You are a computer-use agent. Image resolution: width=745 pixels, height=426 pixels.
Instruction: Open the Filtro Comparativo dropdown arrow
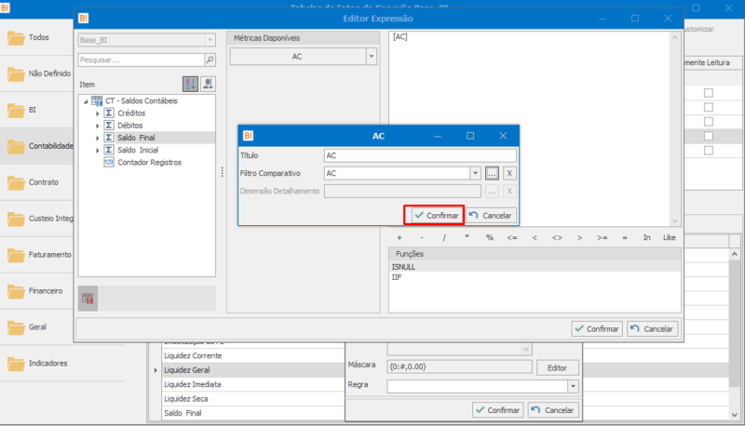pos(475,173)
